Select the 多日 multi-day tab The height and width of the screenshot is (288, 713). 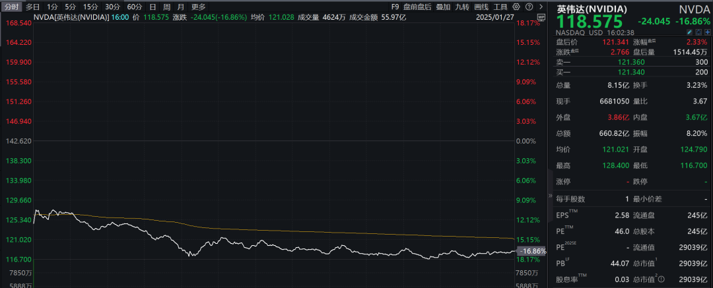[33, 7]
